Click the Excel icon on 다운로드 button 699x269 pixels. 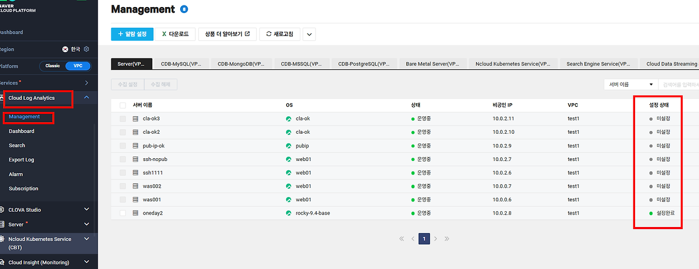click(x=164, y=34)
